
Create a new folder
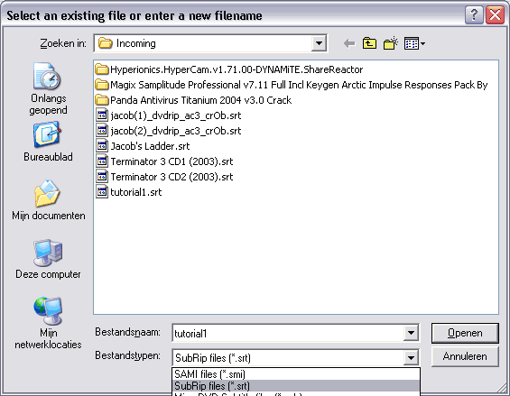tap(391, 43)
